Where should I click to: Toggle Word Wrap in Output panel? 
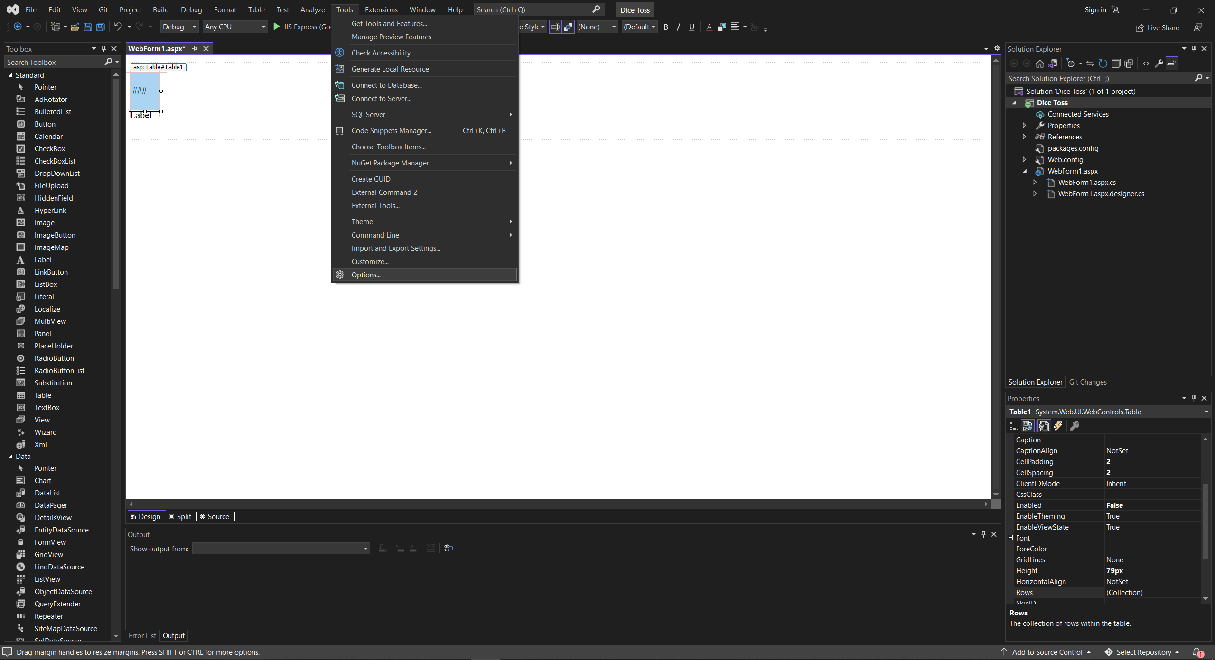point(449,548)
